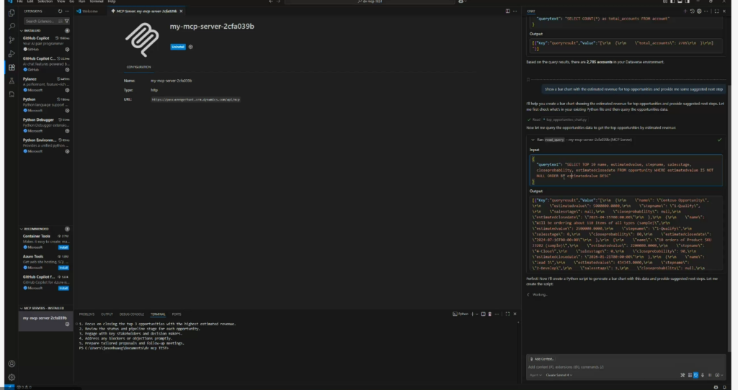The height and width of the screenshot is (390, 738).
Task: Click the chat message input box
Action: point(626,367)
